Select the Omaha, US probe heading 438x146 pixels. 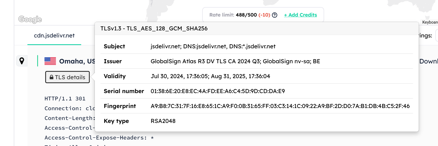coord(77,61)
